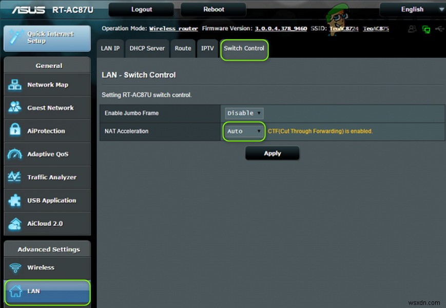The height and width of the screenshot is (308, 446).
Task: Select the Switch Control tab
Action: (x=244, y=48)
